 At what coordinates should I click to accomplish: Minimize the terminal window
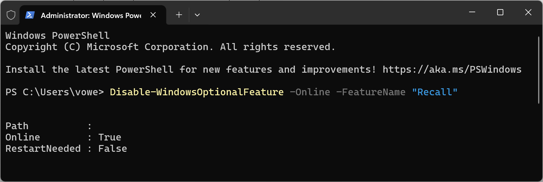tap(472, 12)
